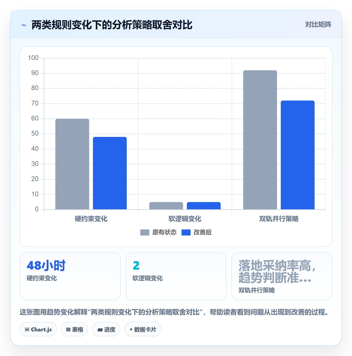
Task: Select the 数据卡片 tag
Action: pyautogui.click(x=143, y=329)
